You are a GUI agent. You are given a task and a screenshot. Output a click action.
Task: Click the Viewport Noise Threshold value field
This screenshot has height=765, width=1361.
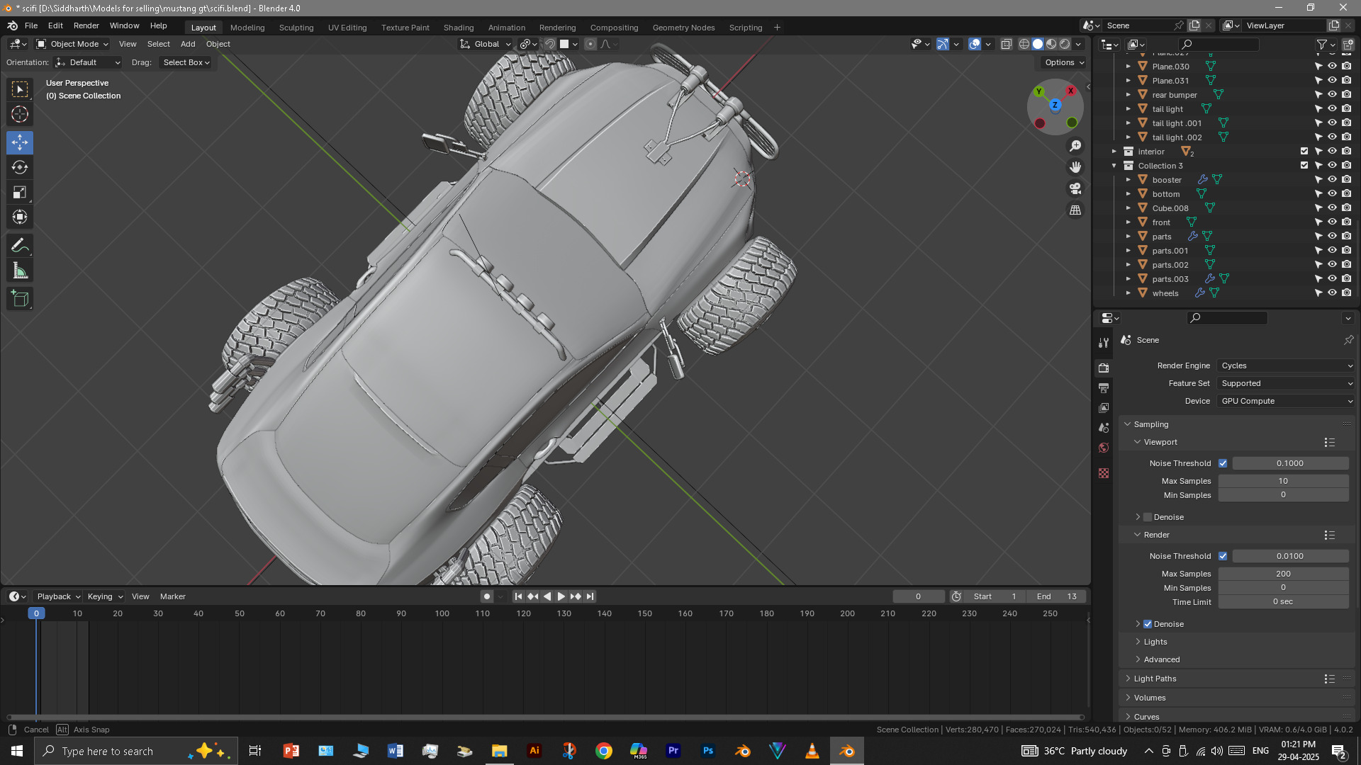pyautogui.click(x=1290, y=463)
